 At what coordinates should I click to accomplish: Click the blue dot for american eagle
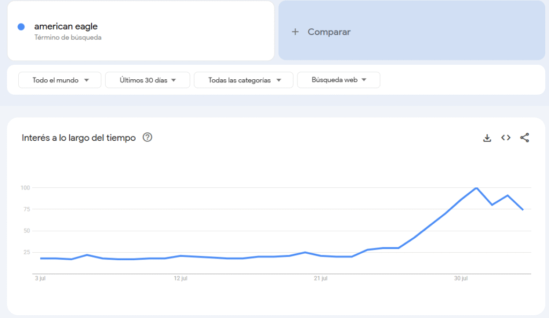click(21, 27)
